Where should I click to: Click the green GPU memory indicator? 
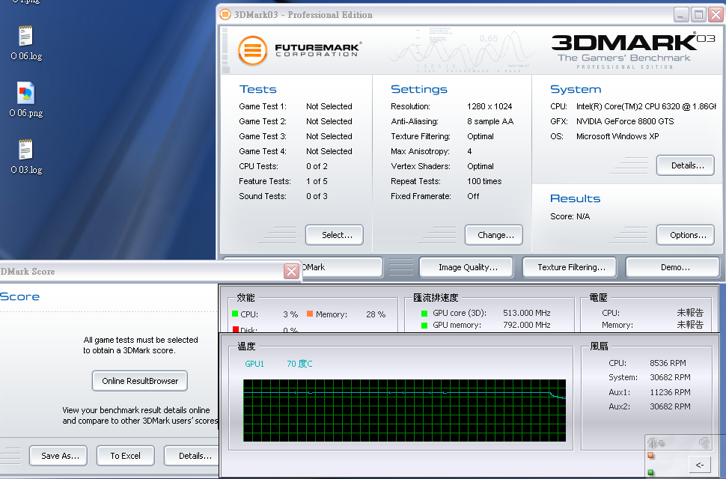(424, 326)
